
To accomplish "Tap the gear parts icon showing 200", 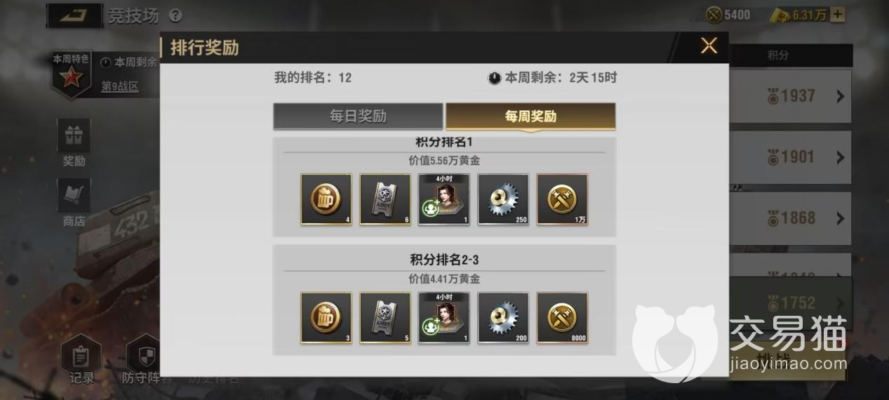I will click(503, 318).
